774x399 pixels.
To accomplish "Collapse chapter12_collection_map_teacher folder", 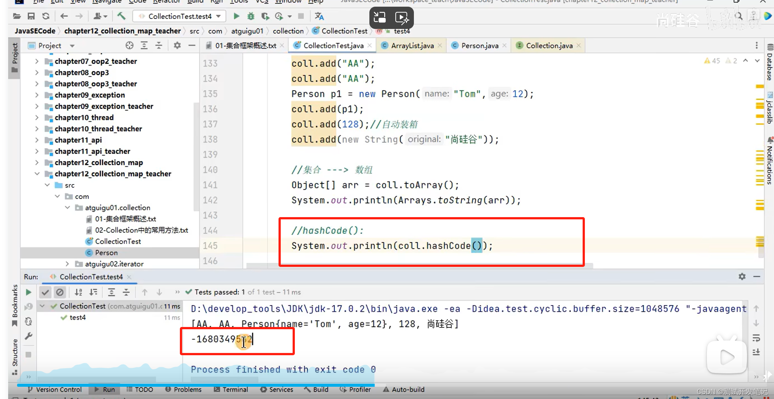I will point(37,174).
